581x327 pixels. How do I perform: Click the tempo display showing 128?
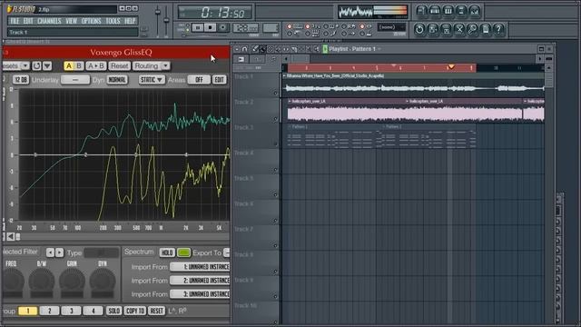pos(245,28)
